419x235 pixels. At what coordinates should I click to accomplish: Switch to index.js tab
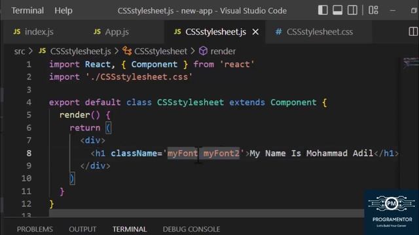39,32
